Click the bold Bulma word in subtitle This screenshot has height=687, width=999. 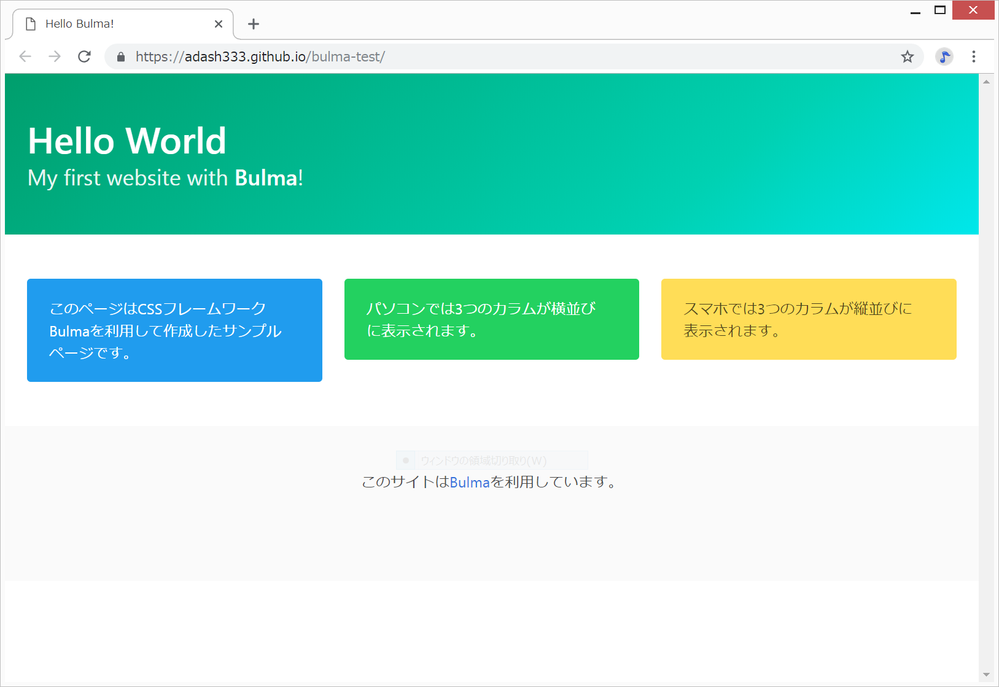click(266, 178)
